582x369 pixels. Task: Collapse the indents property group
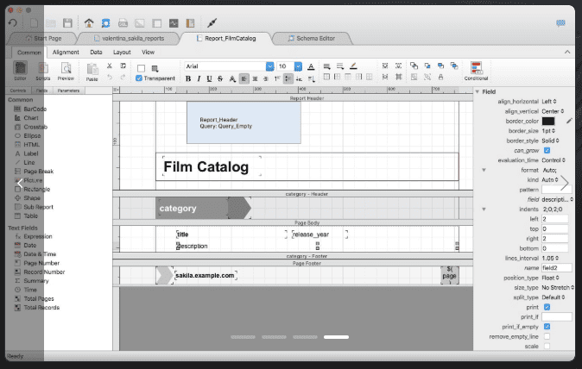click(x=484, y=210)
